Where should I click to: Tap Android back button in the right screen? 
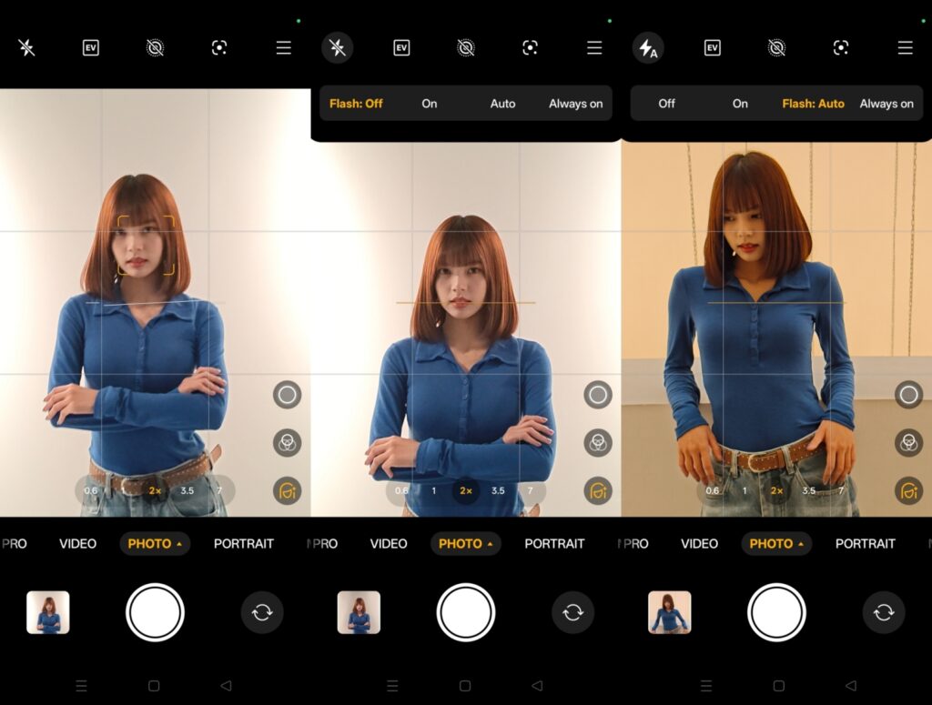850,686
